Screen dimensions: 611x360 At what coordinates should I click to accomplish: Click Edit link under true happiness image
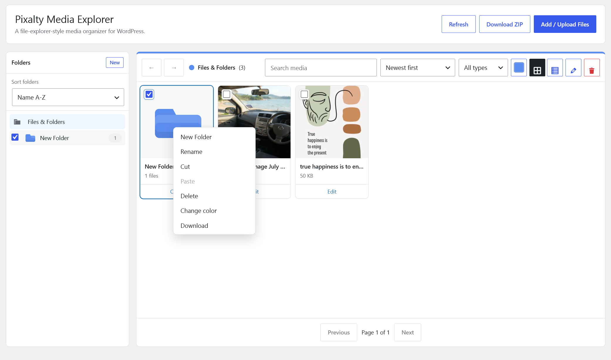pos(332,192)
